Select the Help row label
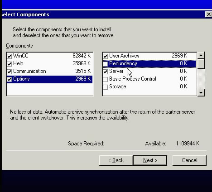 [18, 63]
